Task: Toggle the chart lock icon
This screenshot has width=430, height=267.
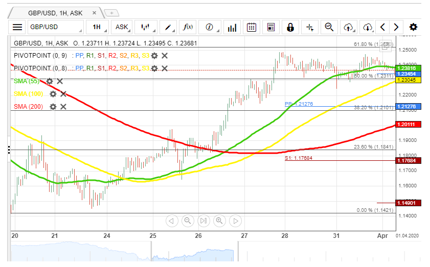Action: (290, 27)
